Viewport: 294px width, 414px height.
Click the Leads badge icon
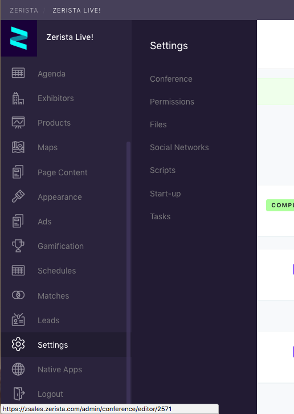click(18, 319)
